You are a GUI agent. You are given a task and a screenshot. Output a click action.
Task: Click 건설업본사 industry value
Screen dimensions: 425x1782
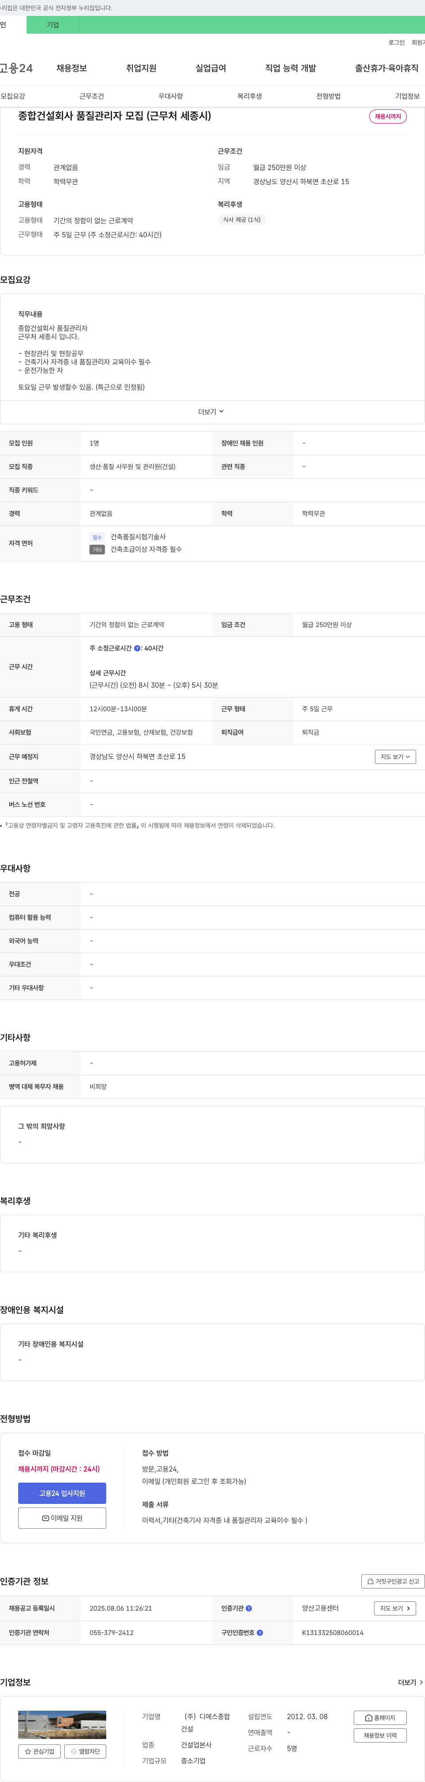pyautogui.click(x=196, y=1745)
